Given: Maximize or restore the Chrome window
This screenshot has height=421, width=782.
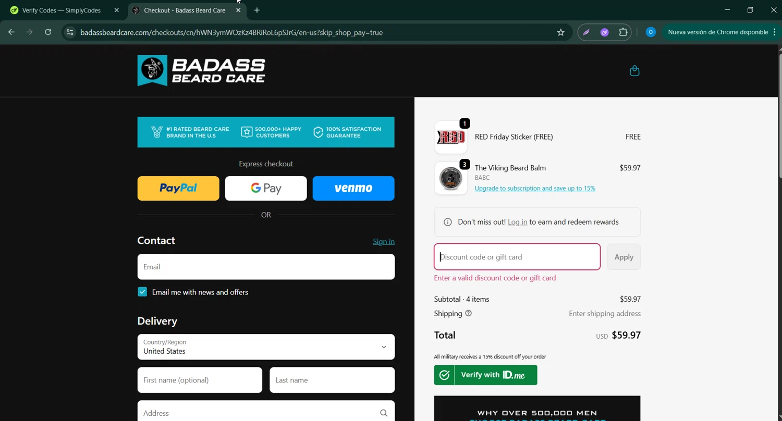Looking at the screenshot, I should tap(750, 10).
